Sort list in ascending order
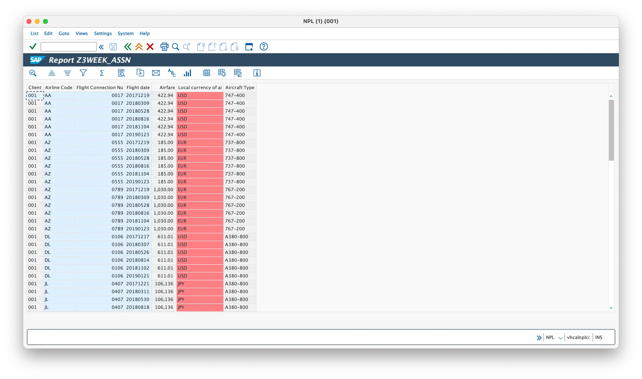This screenshot has width=642, height=379. pyautogui.click(x=52, y=73)
